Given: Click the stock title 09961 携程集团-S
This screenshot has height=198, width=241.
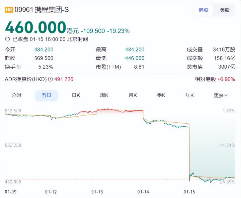Looking at the screenshot, I should (x=42, y=10).
